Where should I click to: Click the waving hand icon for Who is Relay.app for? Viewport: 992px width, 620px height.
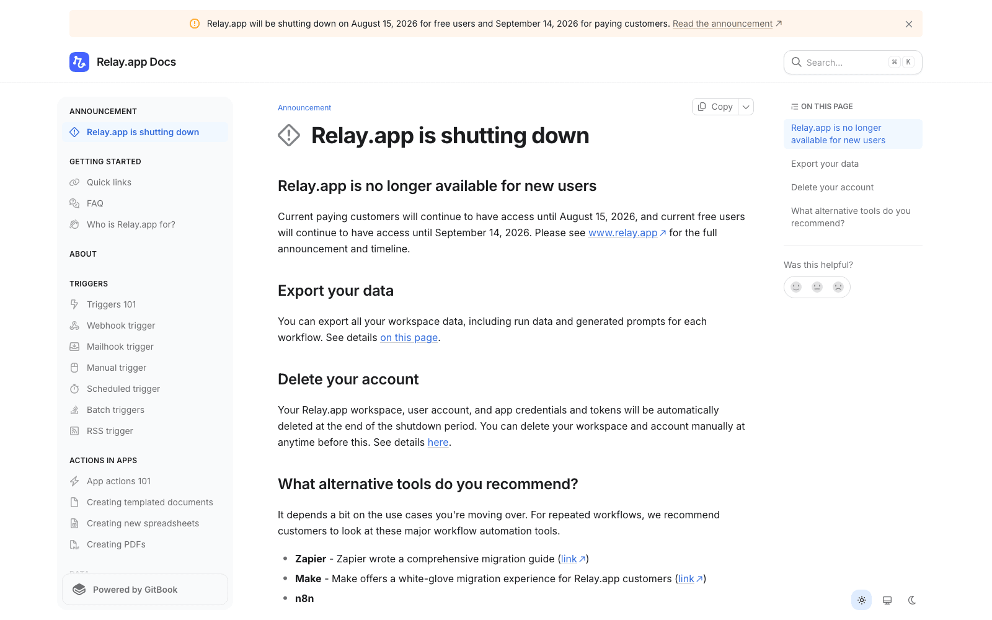(x=74, y=224)
